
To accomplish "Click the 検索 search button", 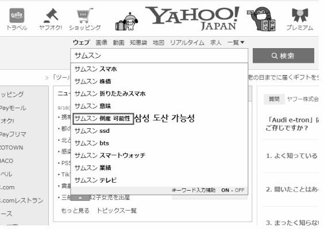I will coord(283,56).
